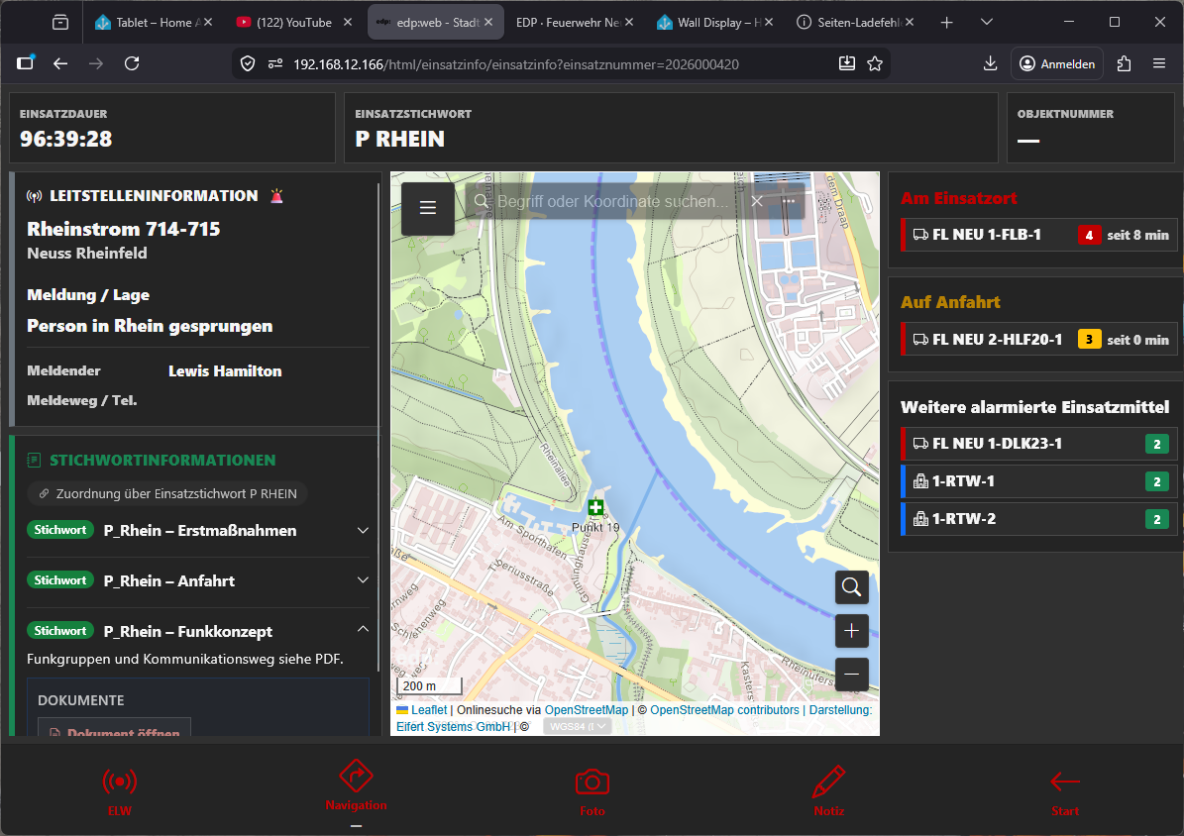This screenshot has height=836, width=1184.
Task: Zoom in on the map with plus
Action: point(851,631)
